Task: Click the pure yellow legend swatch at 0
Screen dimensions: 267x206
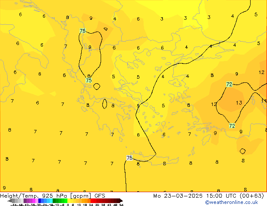Action: coord(69,201)
